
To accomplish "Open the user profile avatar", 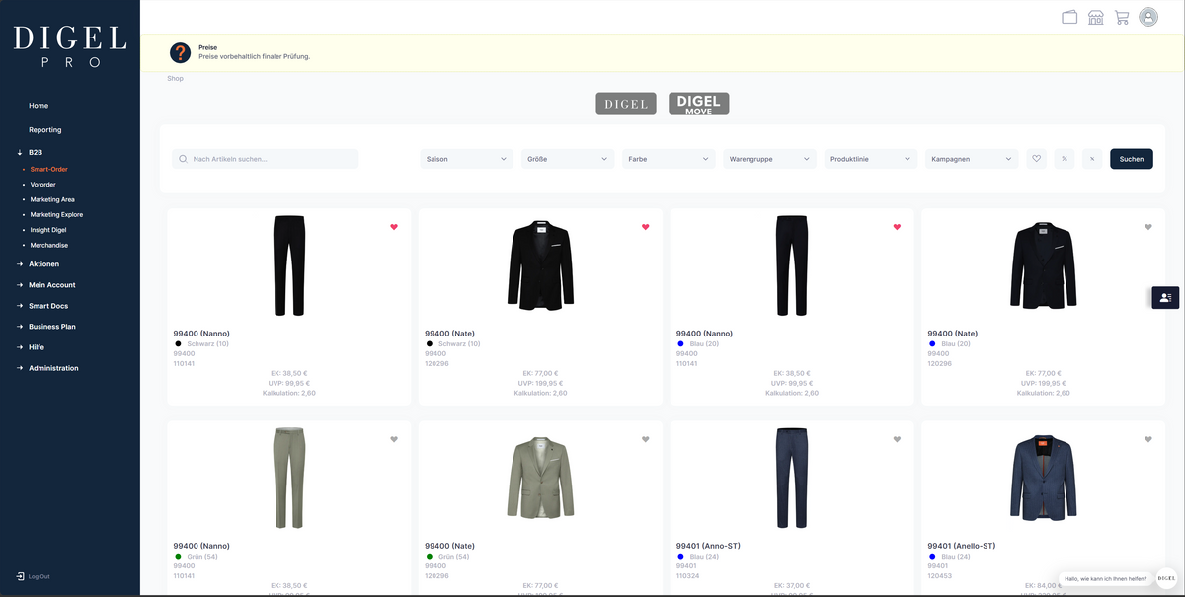I will coord(1148,17).
